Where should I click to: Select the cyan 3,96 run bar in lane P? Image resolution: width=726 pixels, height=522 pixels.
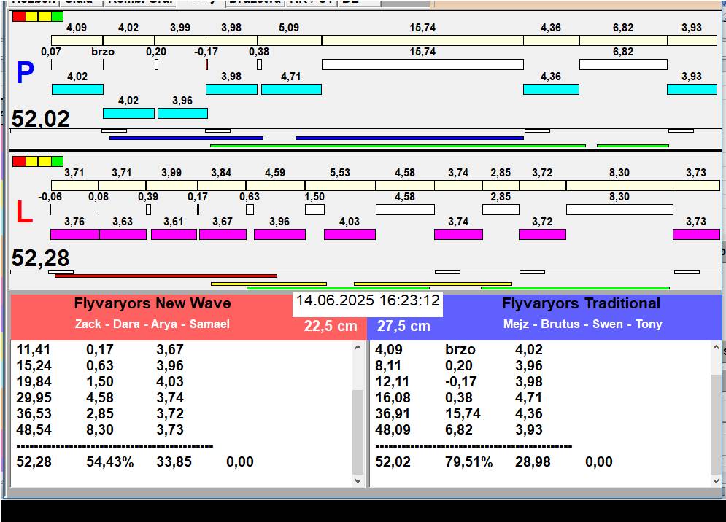point(182,114)
